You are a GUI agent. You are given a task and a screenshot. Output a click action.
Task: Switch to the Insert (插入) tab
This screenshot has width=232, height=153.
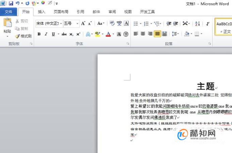[42, 12]
